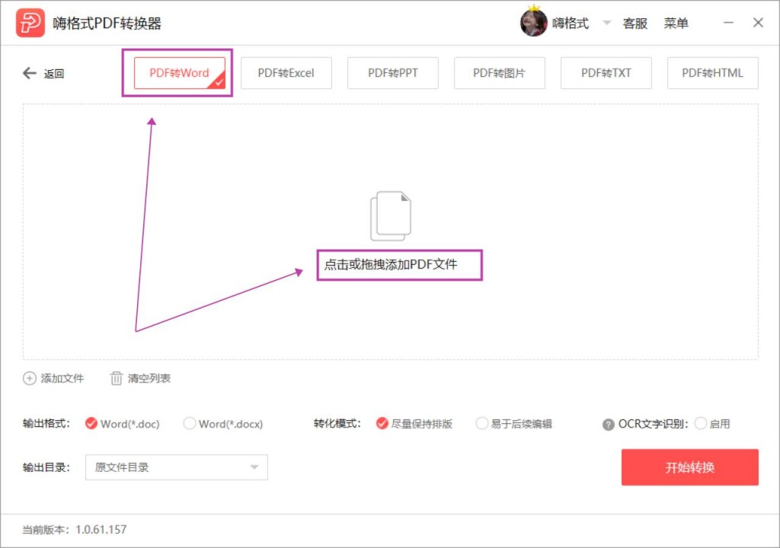Click 点击或拖拽添加PDF文件 text to add files

point(391,265)
